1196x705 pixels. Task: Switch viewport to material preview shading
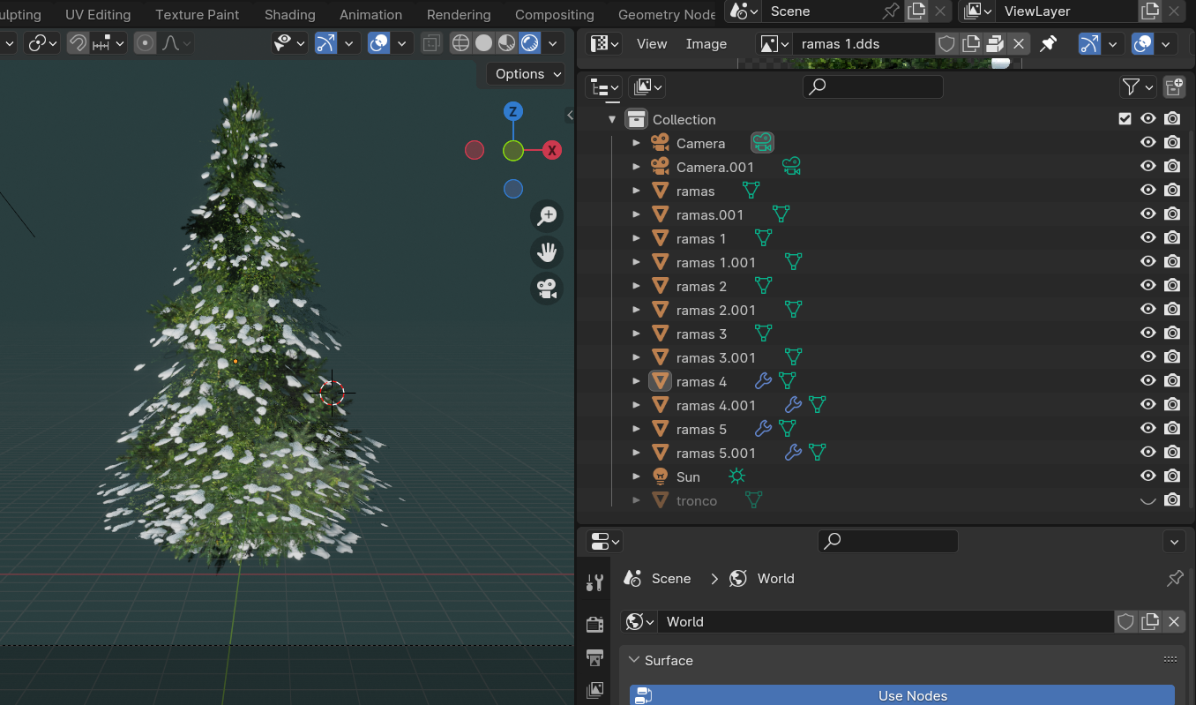(x=506, y=43)
